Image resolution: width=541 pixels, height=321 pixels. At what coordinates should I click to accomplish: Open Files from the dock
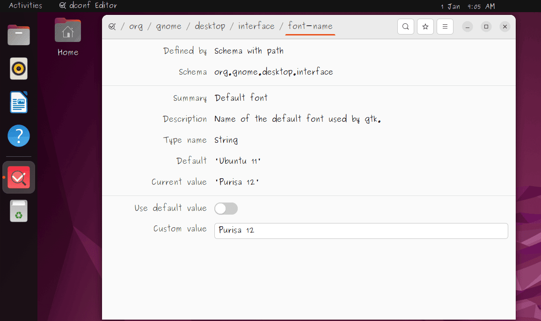19,35
